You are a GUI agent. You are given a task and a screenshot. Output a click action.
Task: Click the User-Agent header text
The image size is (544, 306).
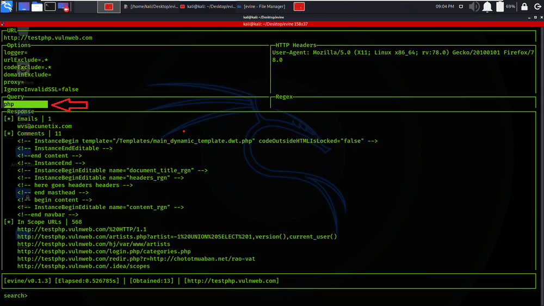(403, 56)
